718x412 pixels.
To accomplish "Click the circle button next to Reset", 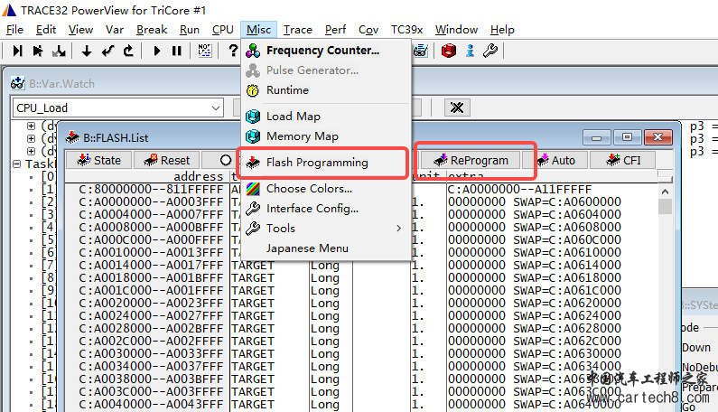I will [x=225, y=161].
